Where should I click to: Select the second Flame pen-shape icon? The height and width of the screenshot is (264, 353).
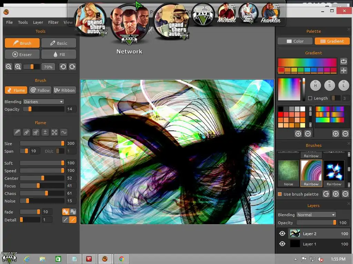coord(26,132)
